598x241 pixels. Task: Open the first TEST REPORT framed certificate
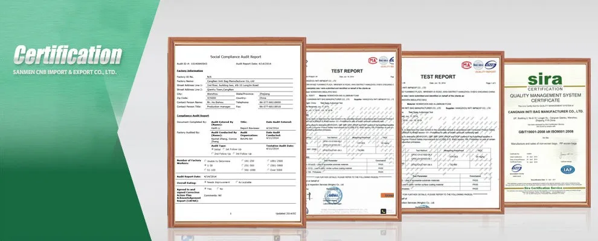point(350,133)
